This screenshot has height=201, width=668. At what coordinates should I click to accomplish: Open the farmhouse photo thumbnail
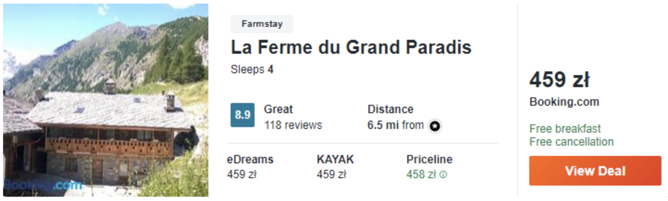click(x=106, y=100)
